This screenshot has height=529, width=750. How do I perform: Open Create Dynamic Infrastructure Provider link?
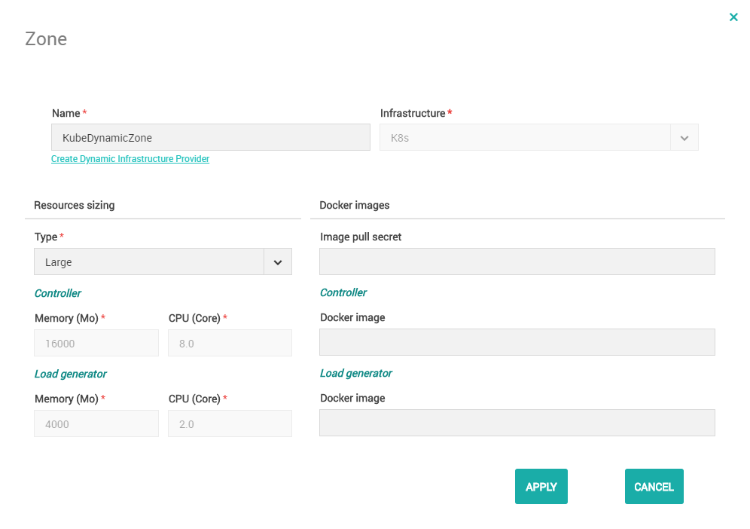pos(130,158)
